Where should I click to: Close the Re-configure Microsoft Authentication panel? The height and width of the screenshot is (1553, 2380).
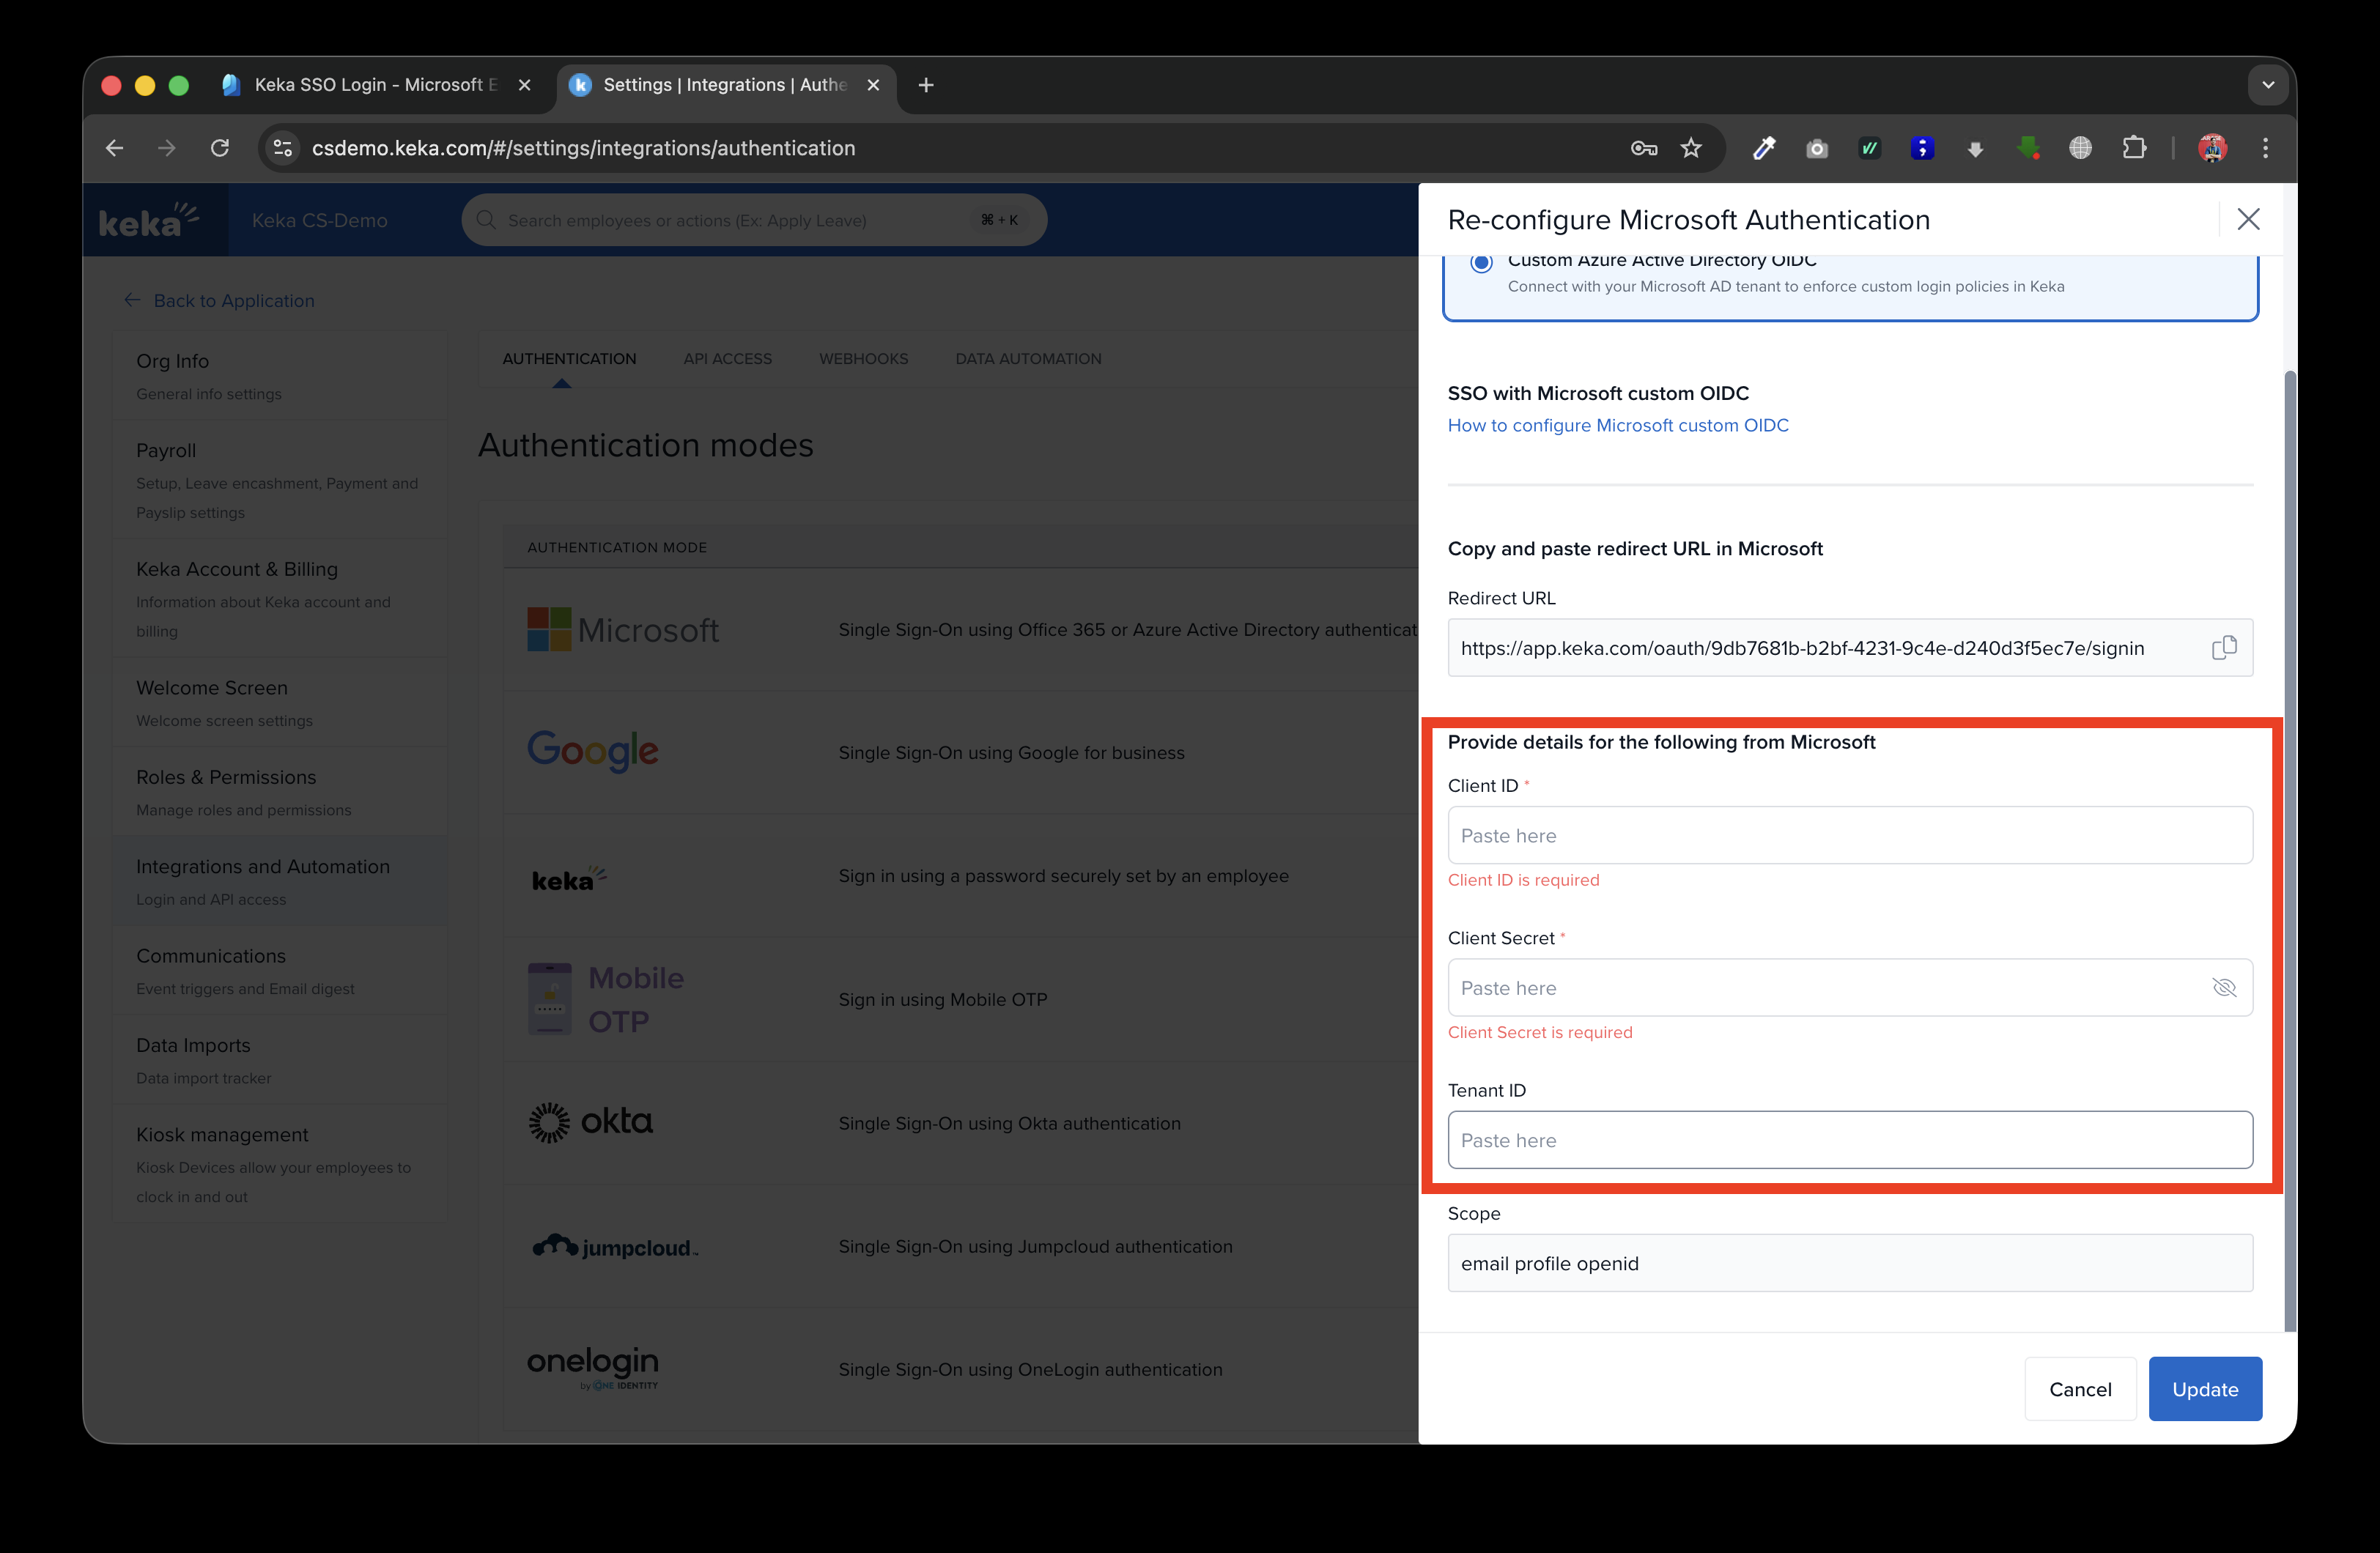(x=2248, y=219)
